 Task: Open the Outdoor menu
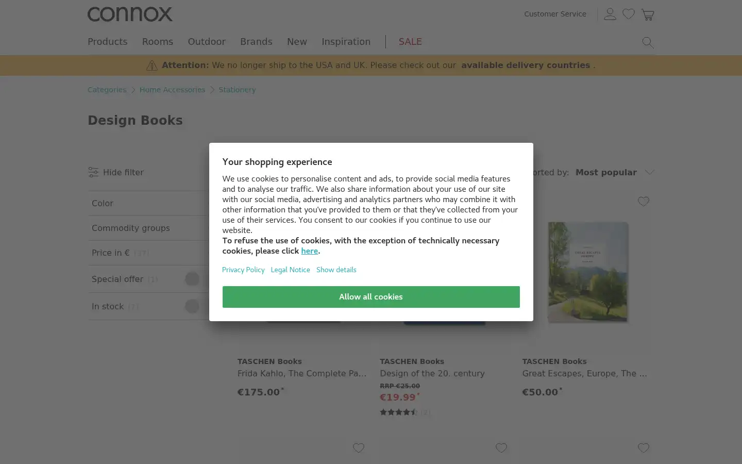pyautogui.click(x=207, y=42)
